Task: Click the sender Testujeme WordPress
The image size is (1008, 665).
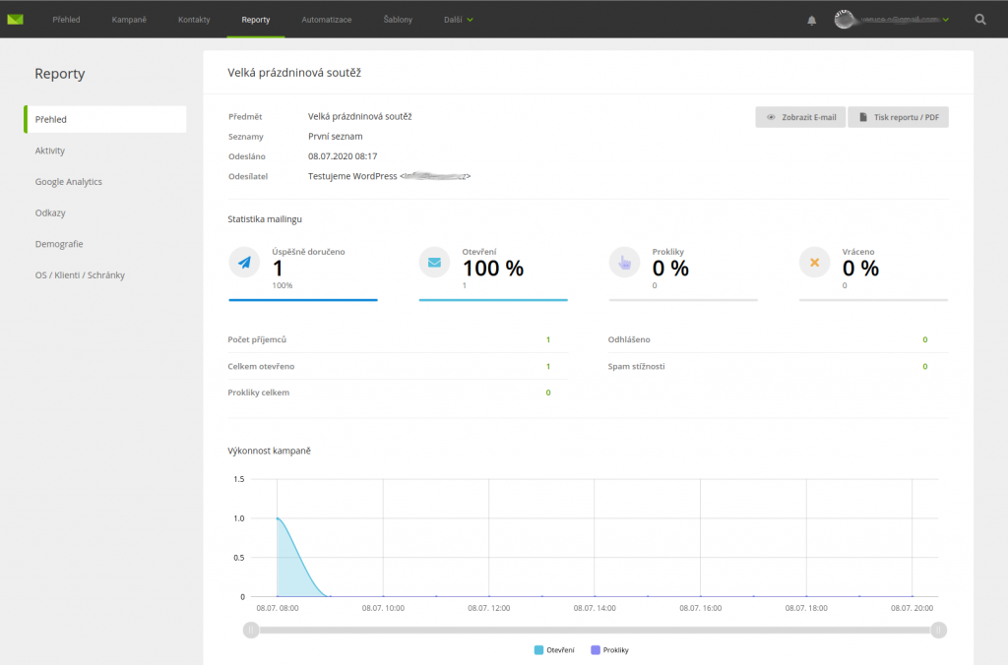Action: 352,176
